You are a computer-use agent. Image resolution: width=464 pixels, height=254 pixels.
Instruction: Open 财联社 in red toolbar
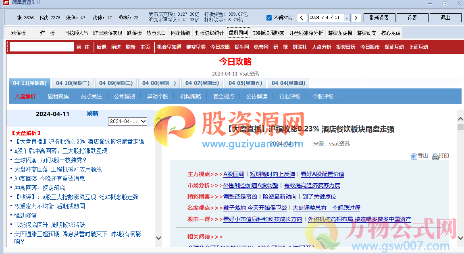(300, 47)
